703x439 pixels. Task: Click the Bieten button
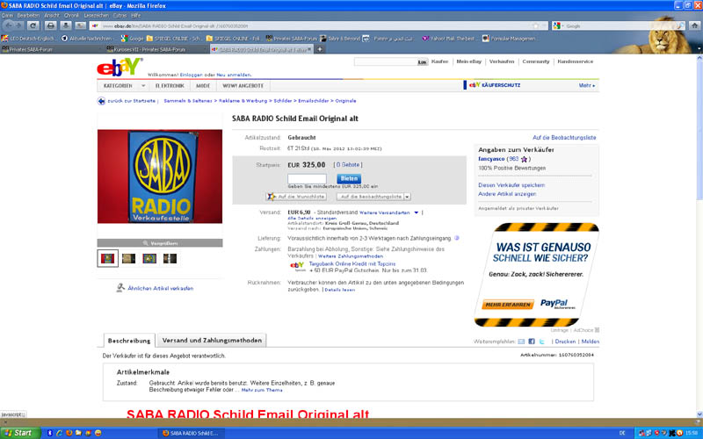(x=349, y=178)
